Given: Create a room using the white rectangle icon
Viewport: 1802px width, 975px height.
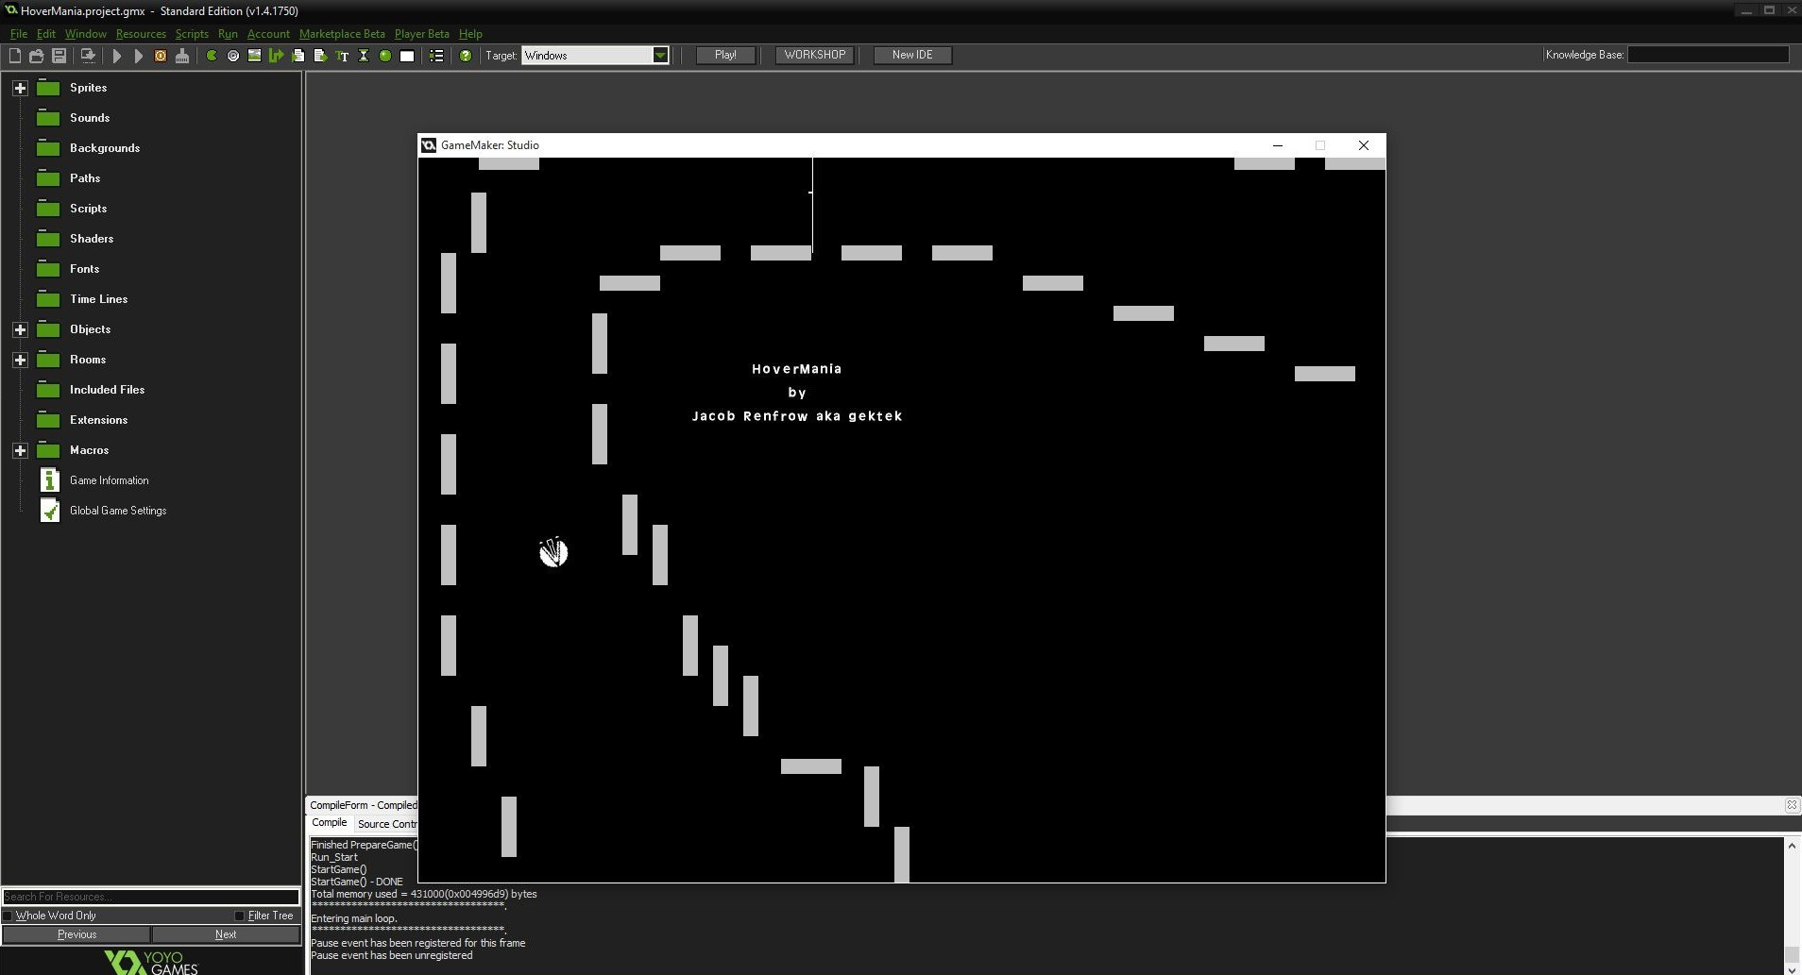Looking at the screenshot, I should (x=407, y=56).
